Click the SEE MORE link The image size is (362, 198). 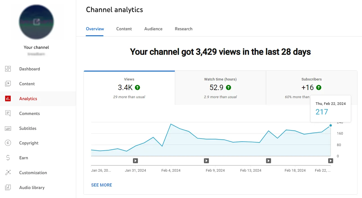(101, 185)
